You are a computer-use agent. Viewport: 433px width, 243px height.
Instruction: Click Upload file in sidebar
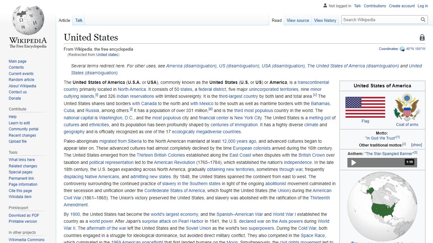click(17, 141)
